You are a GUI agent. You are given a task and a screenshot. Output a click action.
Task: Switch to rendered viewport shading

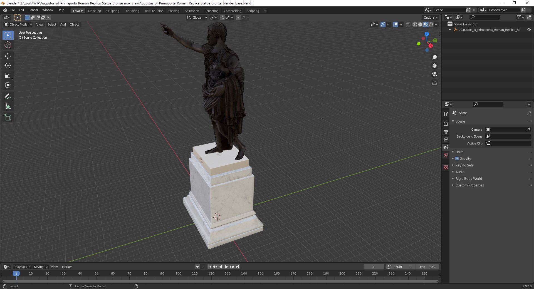click(431, 24)
